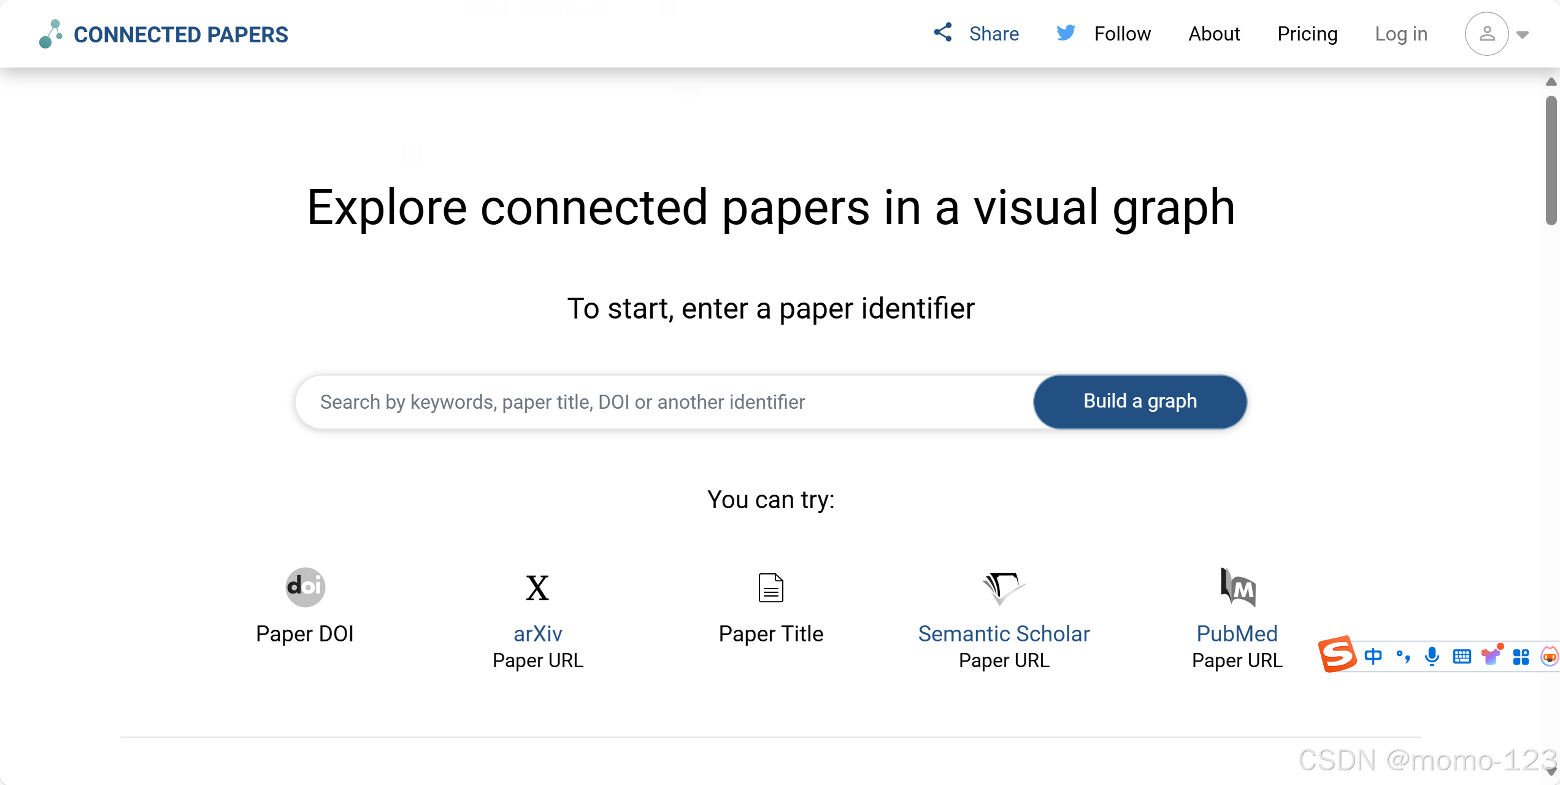This screenshot has height=785, width=1560.
Task: Click the Twitter bird Follow icon
Action: (1066, 33)
